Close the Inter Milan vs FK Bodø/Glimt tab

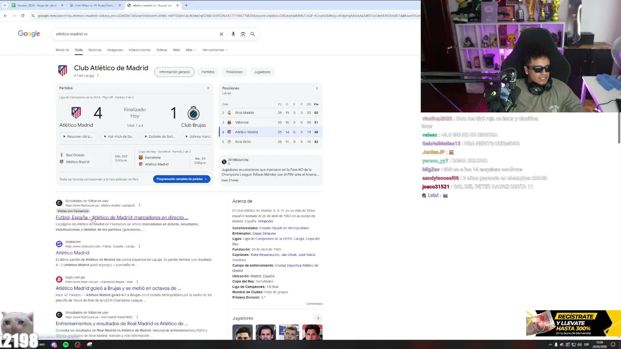119,5
